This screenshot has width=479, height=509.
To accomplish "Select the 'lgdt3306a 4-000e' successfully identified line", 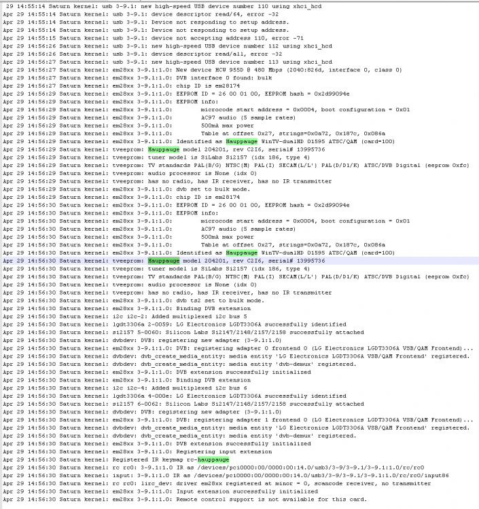I will click(x=175, y=396).
